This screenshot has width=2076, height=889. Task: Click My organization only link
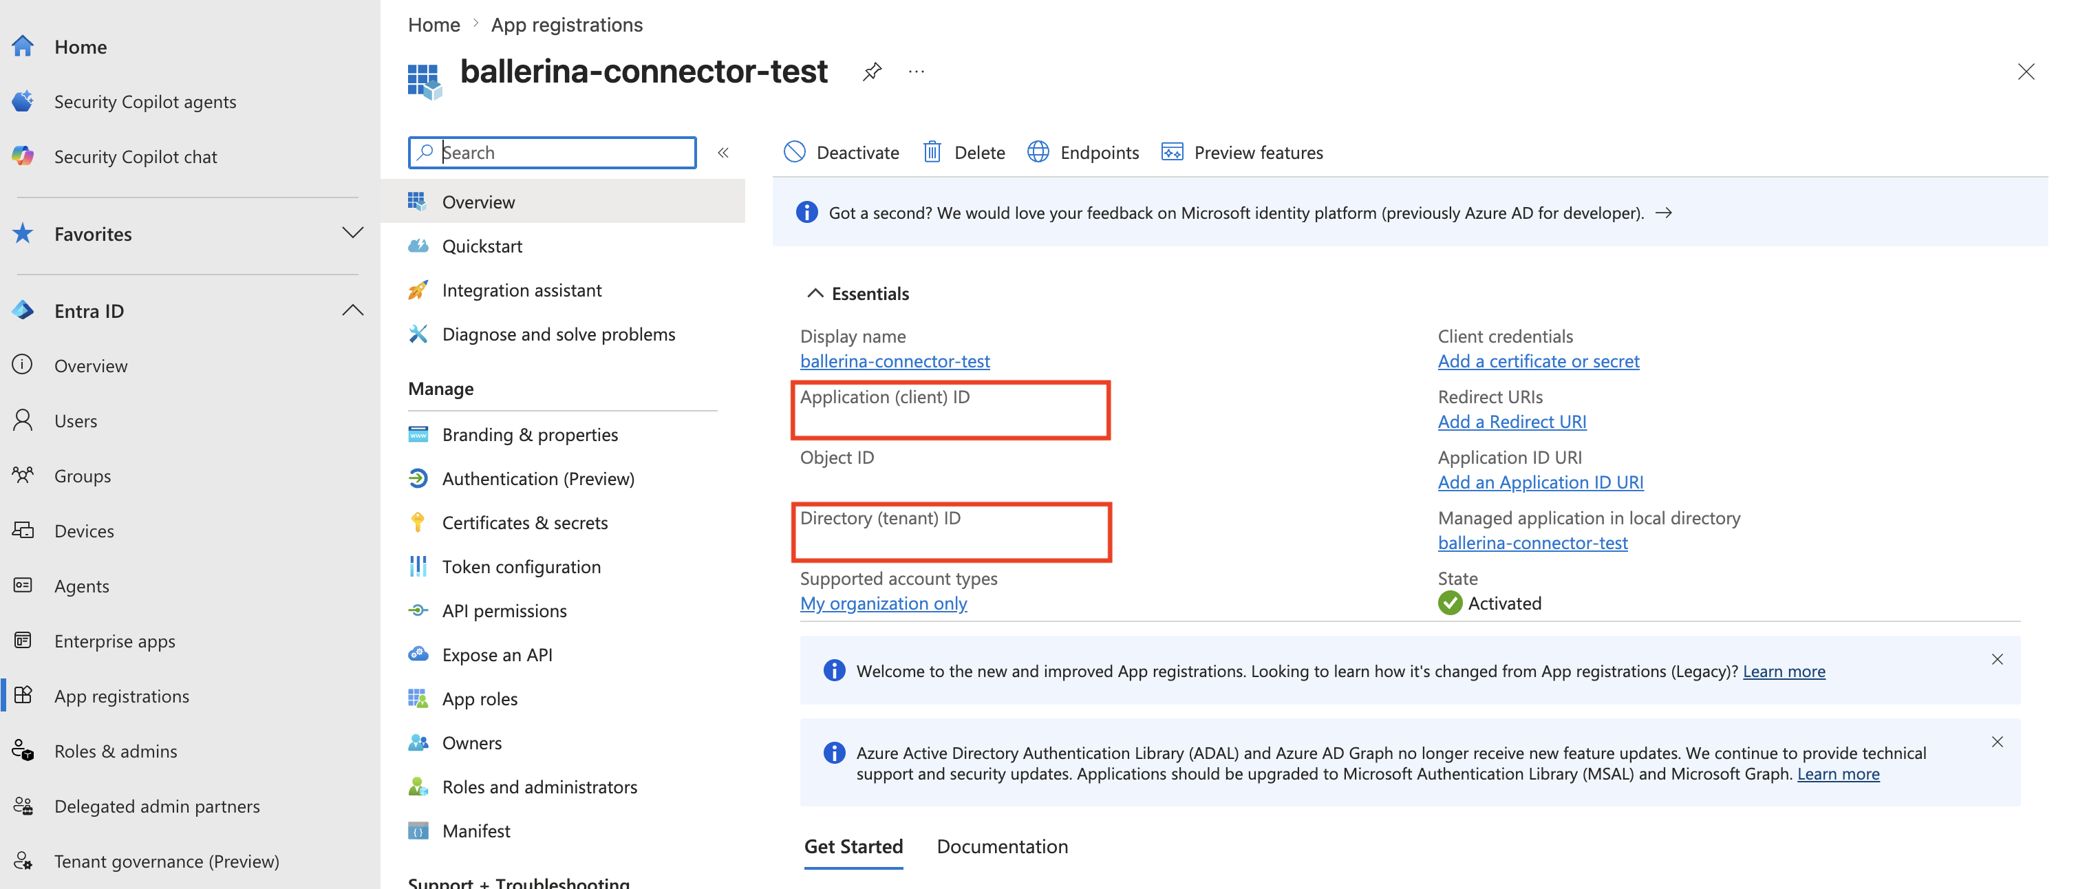[x=884, y=603]
